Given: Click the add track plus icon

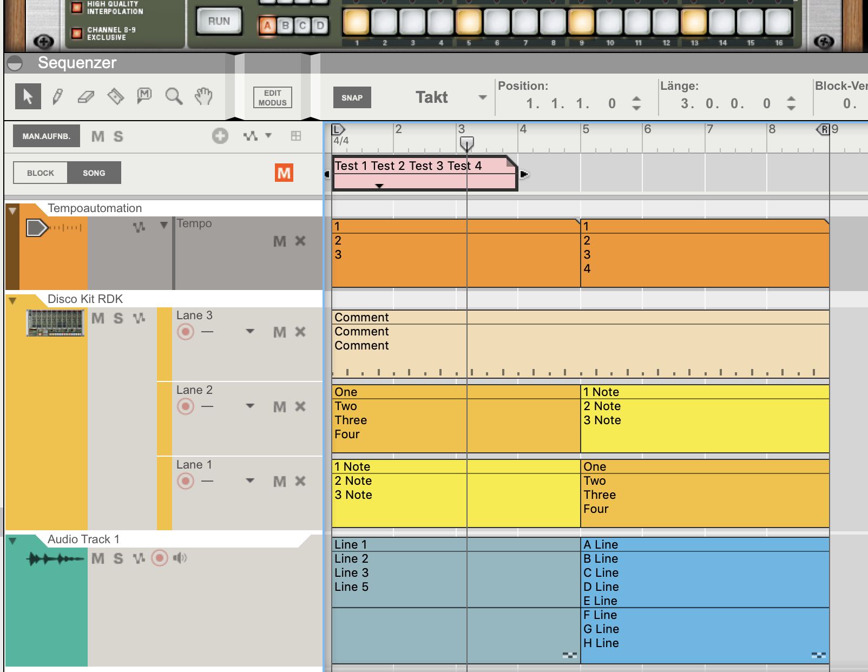Looking at the screenshot, I should tap(220, 136).
